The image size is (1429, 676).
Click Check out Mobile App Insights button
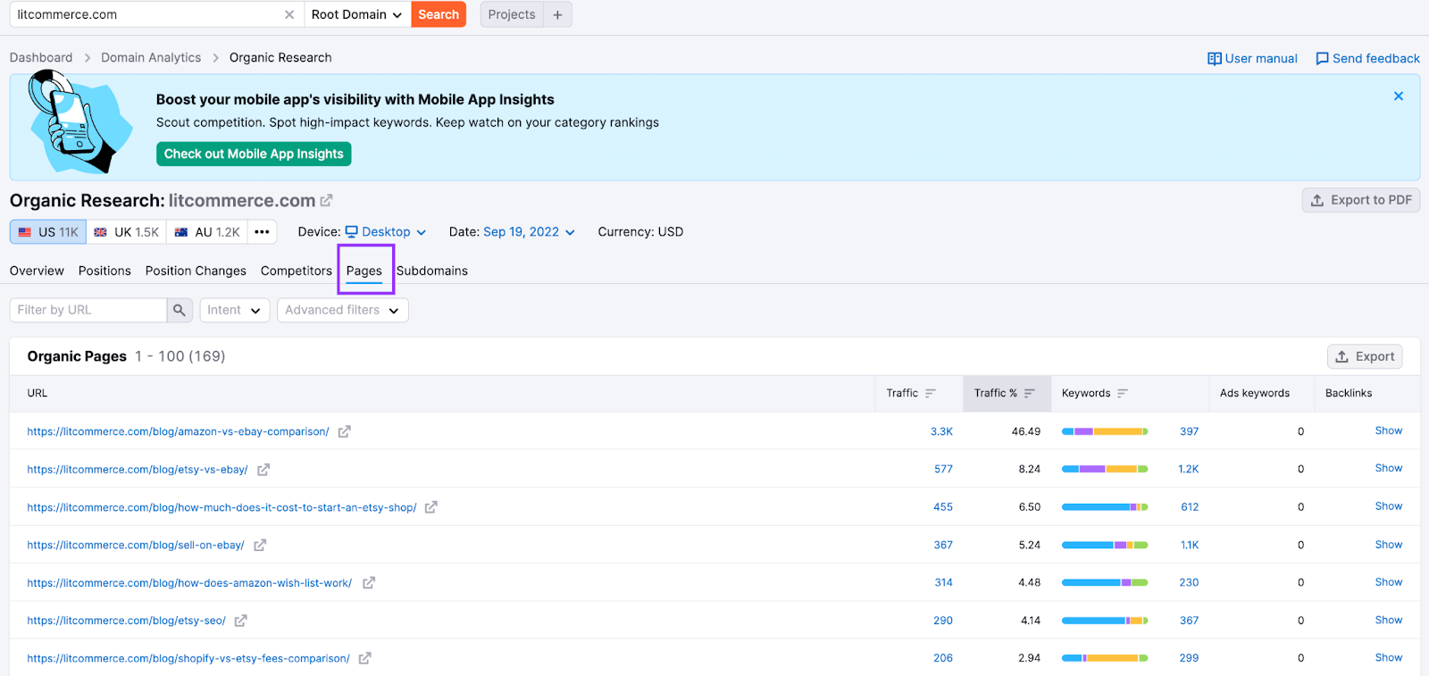(254, 154)
